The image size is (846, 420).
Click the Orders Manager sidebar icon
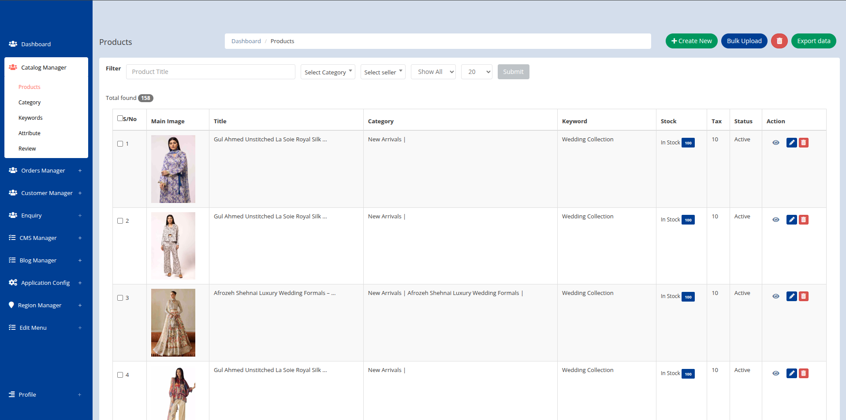pos(13,170)
